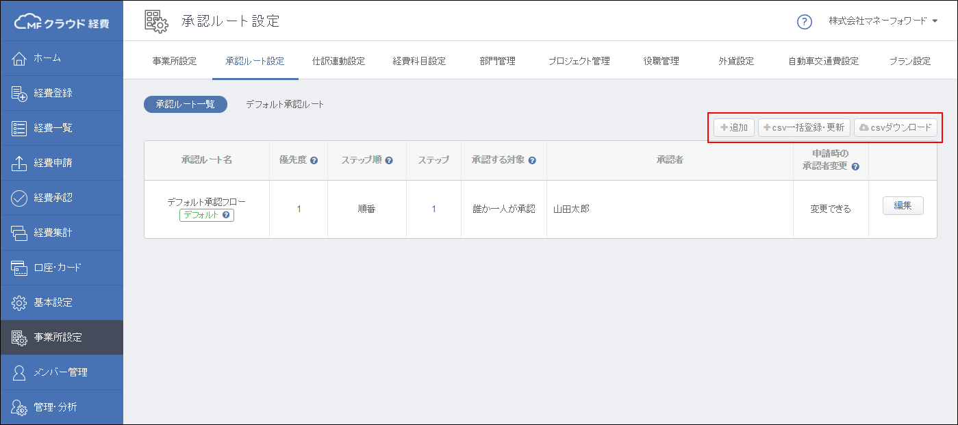Click the help icon beside 優先度

pyautogui.click(x=314, y=160)
